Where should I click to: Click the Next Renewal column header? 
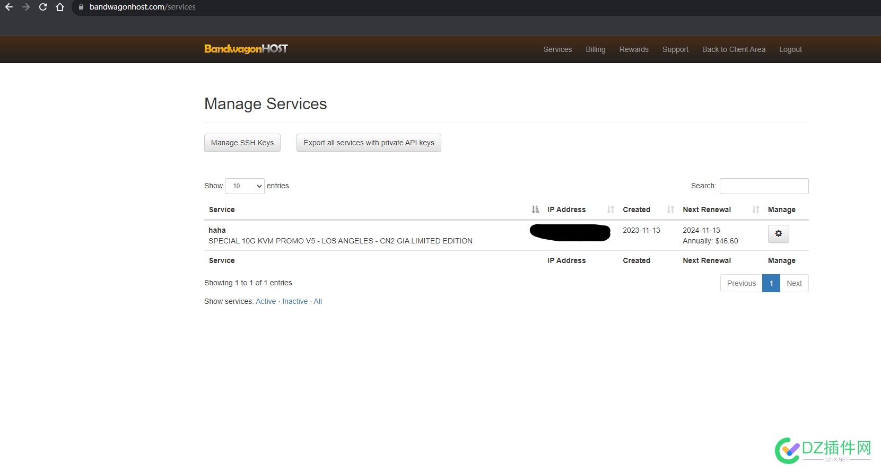[706, 209]
